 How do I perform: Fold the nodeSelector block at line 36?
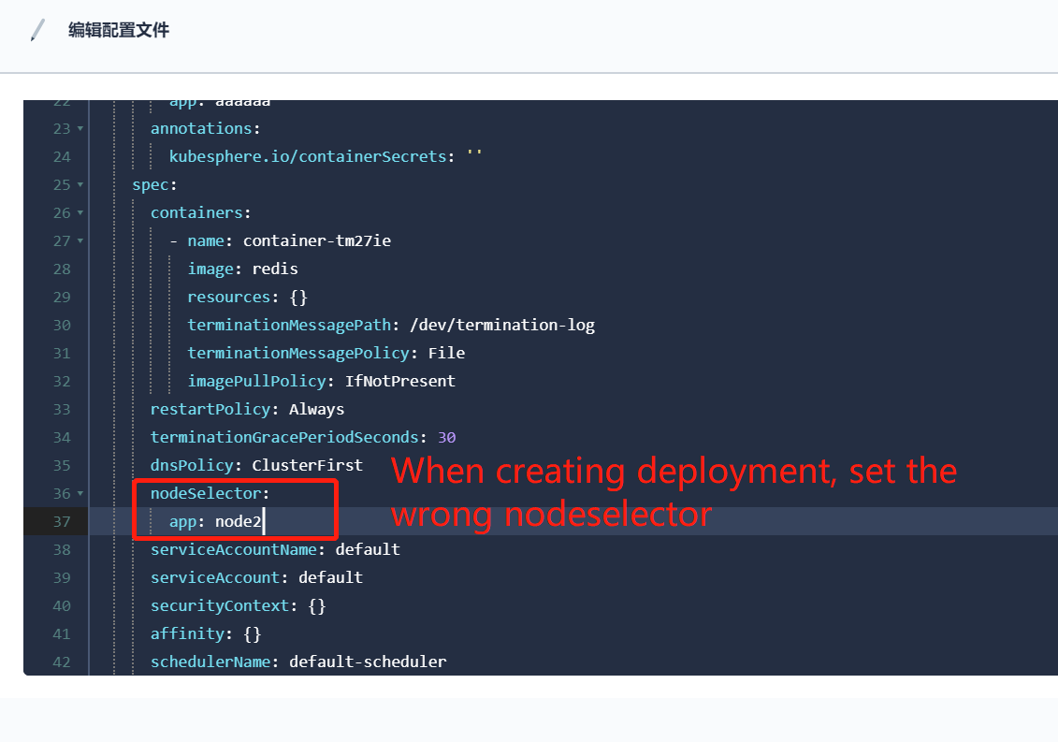click(x=81, y=493)
